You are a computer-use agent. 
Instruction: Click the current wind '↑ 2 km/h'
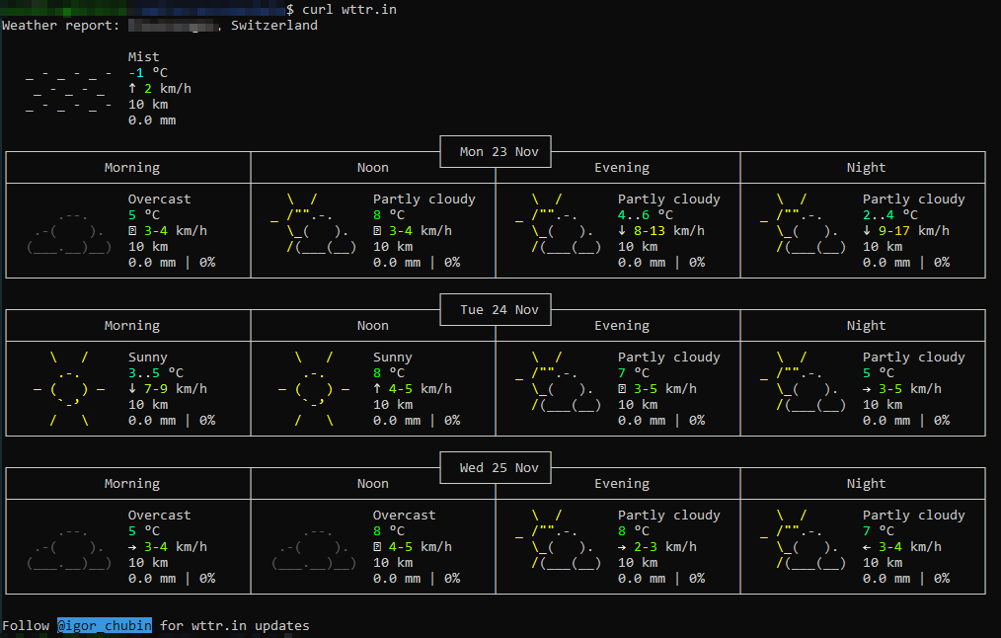(160, 88)
